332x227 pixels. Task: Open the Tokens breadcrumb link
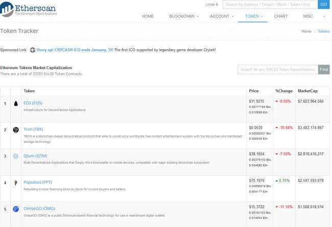coord(323,31)
